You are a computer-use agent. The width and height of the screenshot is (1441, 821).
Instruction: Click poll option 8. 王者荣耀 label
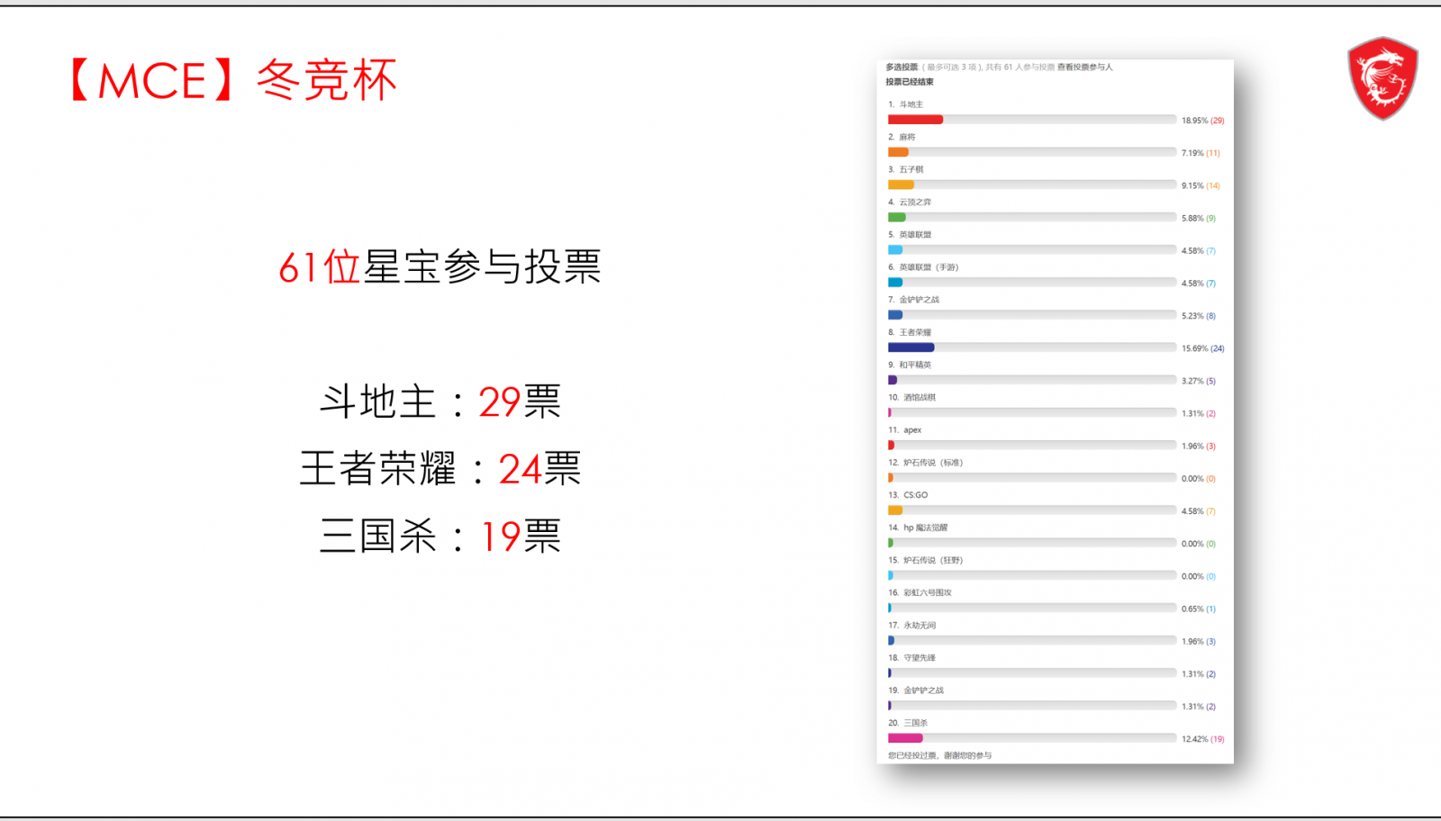pyautogui.click(x=910, y=332)
